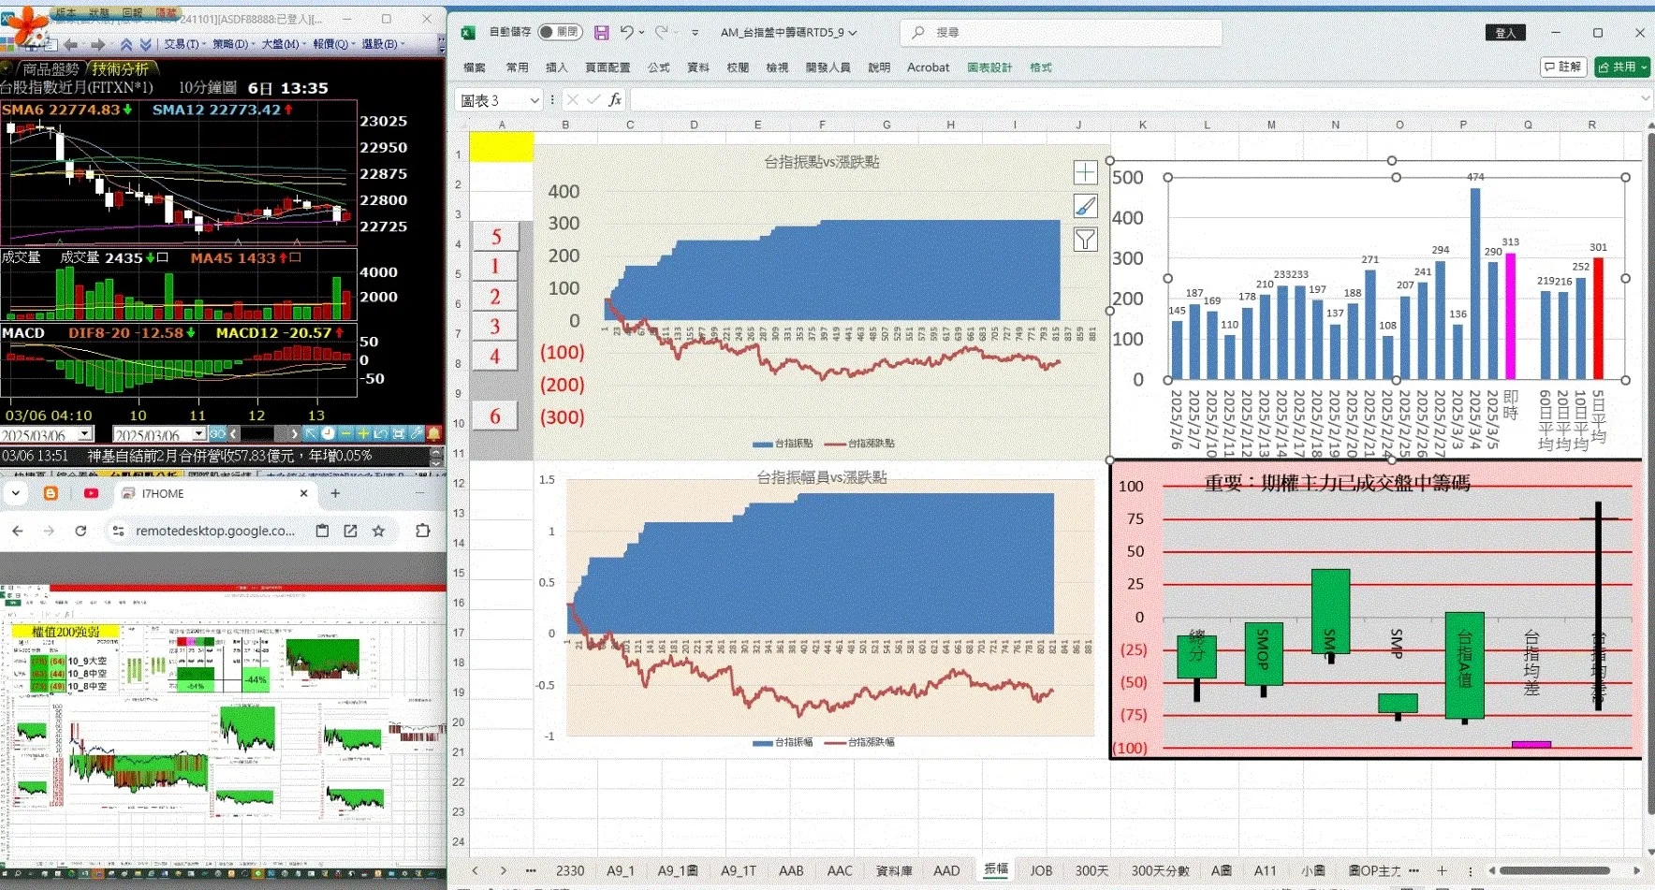This screenshot has width=1655, height=890.
Task: Expand the Name Box dropdown showing 圖表 3
Action: coord(535,100)
